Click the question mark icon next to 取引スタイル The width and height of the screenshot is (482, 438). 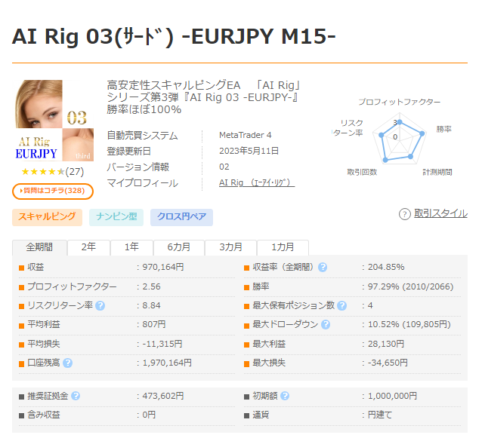[x=404, y=214]
